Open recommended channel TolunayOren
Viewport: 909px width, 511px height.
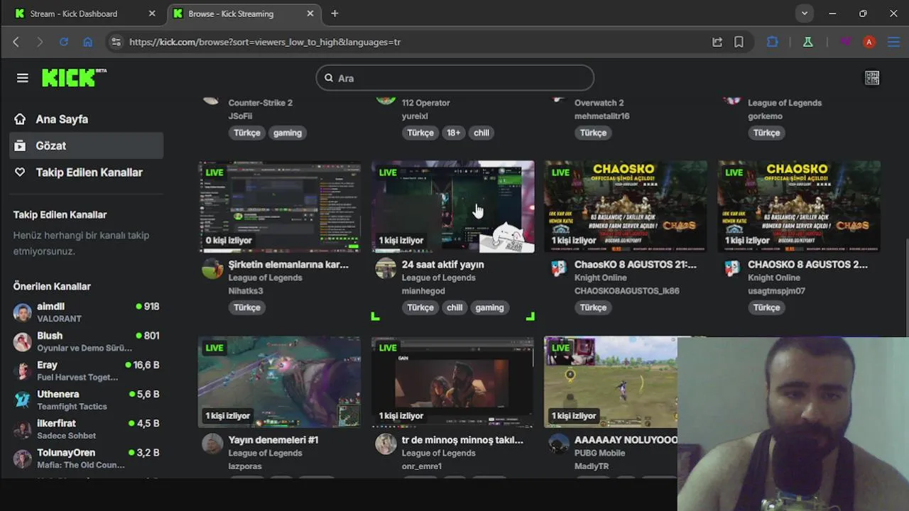[87, 458]
